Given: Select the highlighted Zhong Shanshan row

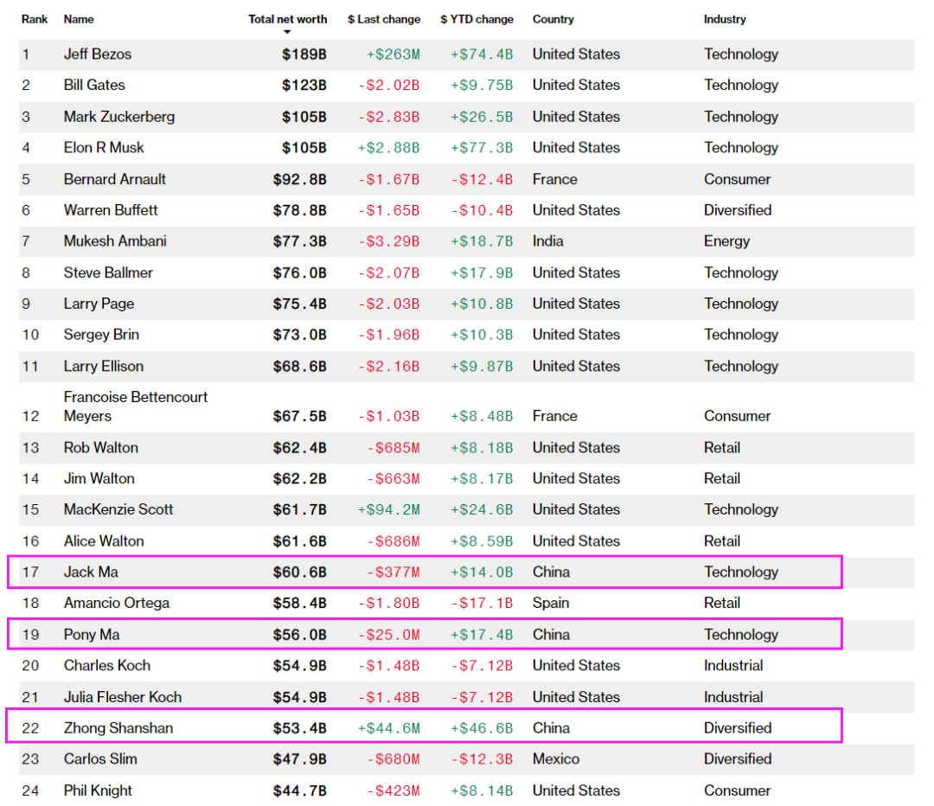Looking at the screenshot, I should (x=424, y=726).
